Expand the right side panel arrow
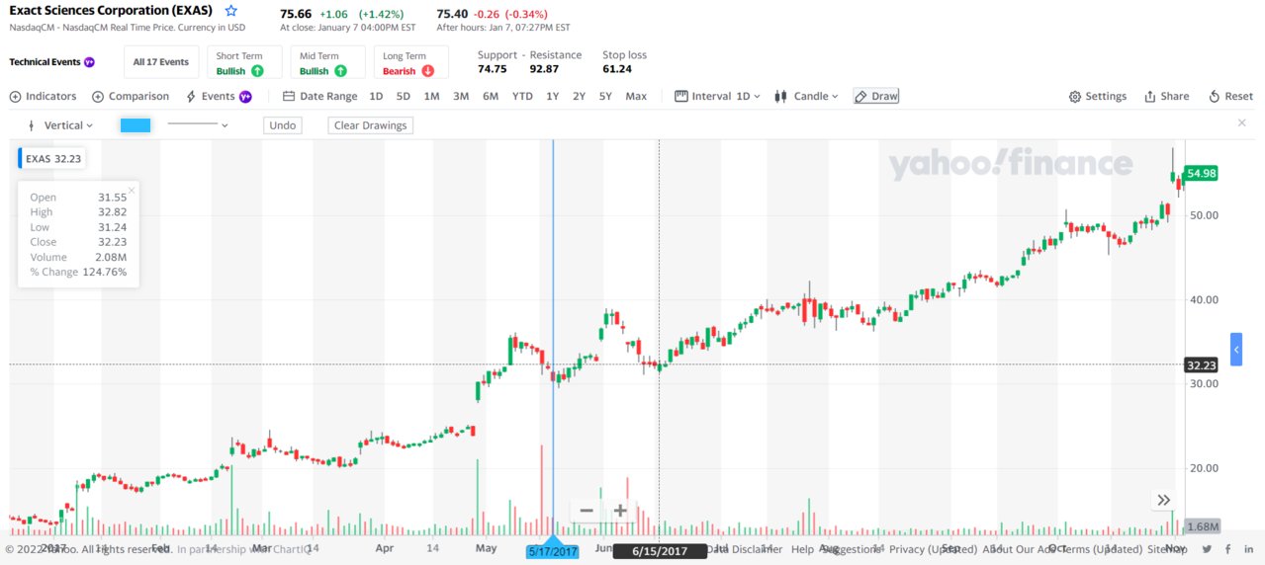 [x=1236, y=350]
